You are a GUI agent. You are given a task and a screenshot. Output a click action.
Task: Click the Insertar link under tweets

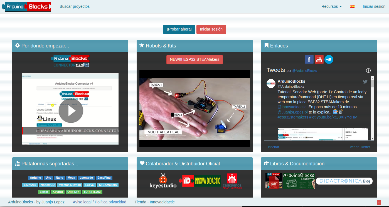click(x=274, y=147)
